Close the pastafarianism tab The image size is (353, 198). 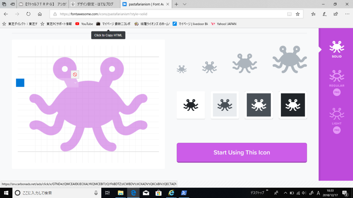[168, 4]
